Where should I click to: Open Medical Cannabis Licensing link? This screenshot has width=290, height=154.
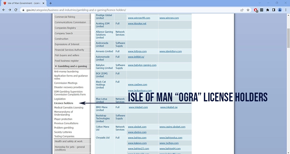click(x=69, y=108)
